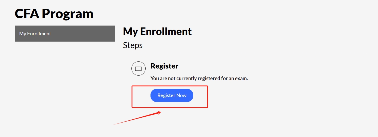378x137 pixels.
Task: Click the divider line under Steps
Action: click(x=245, y=53)
